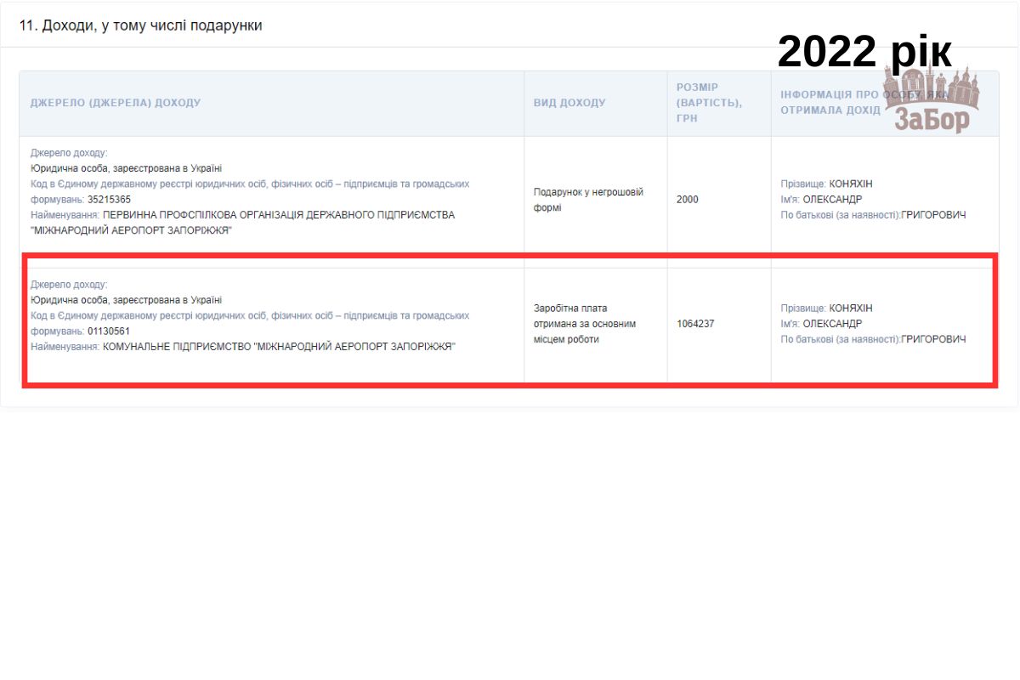The height and width of the screenshot is (680, 1020).
Task: Select "Джерело доходу:" label in the КОМУНАЛЬНЕ ПІДПРИЄМСТВО row
Action: click(x=69, y=285)
